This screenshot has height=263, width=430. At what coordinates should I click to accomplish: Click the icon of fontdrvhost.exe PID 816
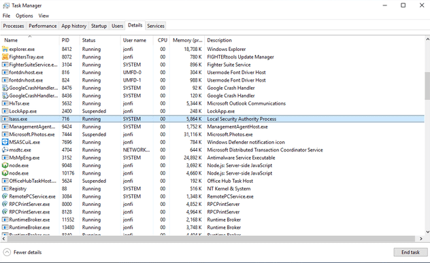[x=5, y=72]
